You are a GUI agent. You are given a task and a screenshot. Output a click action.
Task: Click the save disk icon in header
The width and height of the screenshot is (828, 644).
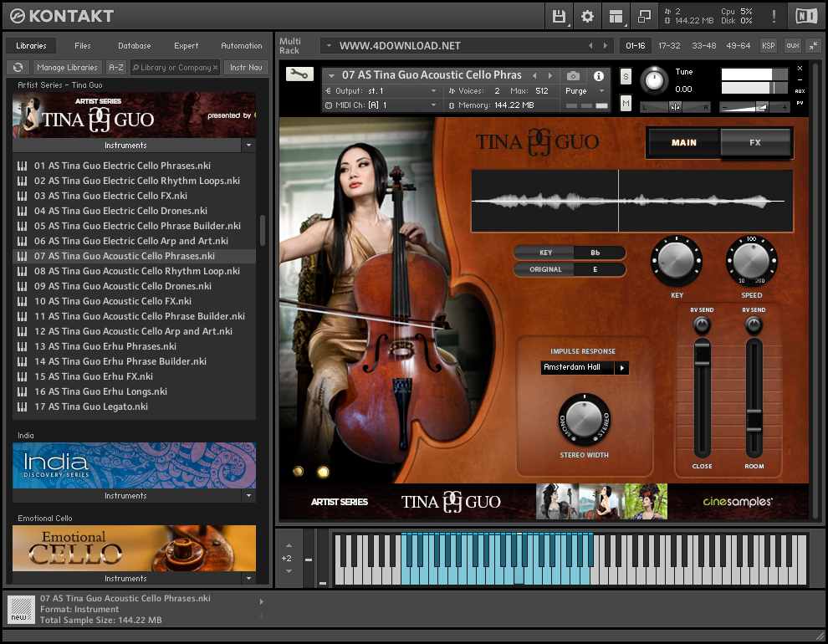[559, 17]
